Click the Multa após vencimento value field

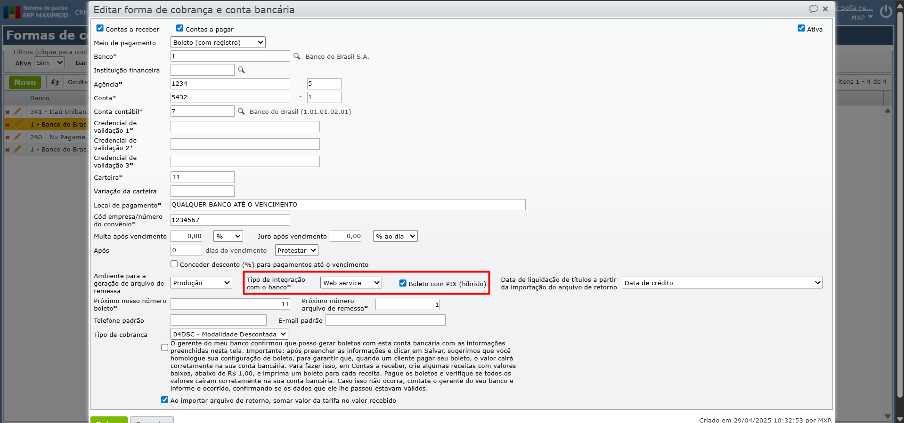pyautogui.click(x=187, y=236)
